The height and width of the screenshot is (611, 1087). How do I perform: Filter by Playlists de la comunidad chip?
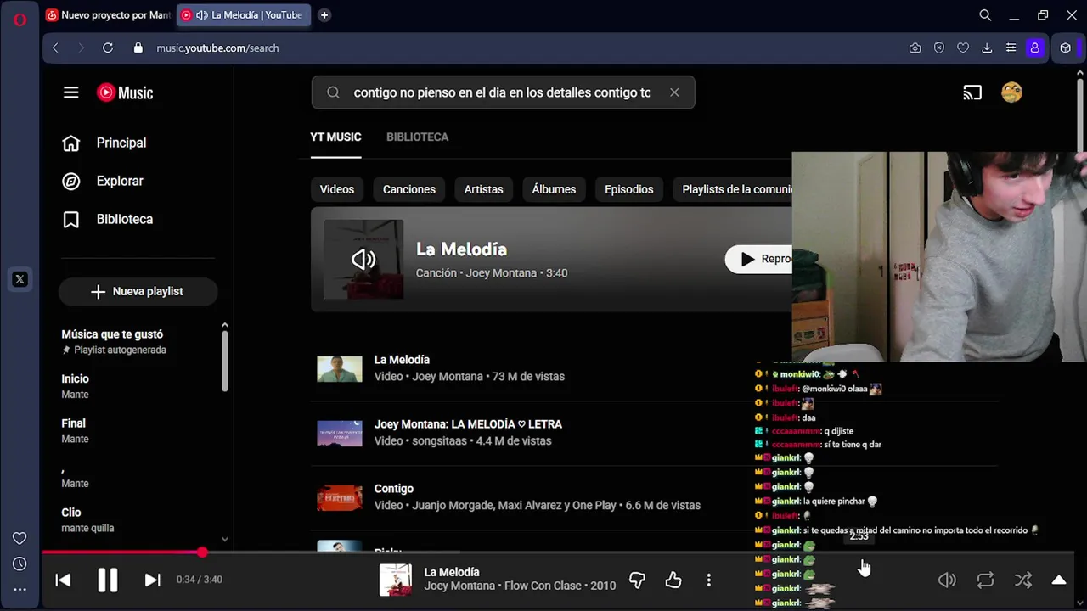click(x=735, y=189)
